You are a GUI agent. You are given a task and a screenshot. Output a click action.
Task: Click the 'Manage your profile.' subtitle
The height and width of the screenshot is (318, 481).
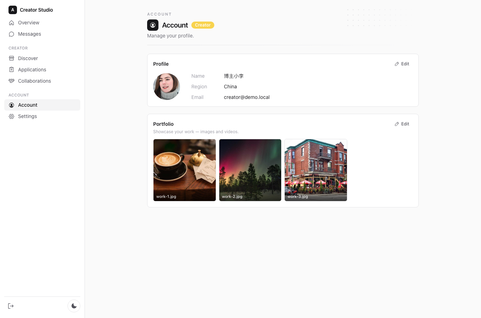(170, 36)
